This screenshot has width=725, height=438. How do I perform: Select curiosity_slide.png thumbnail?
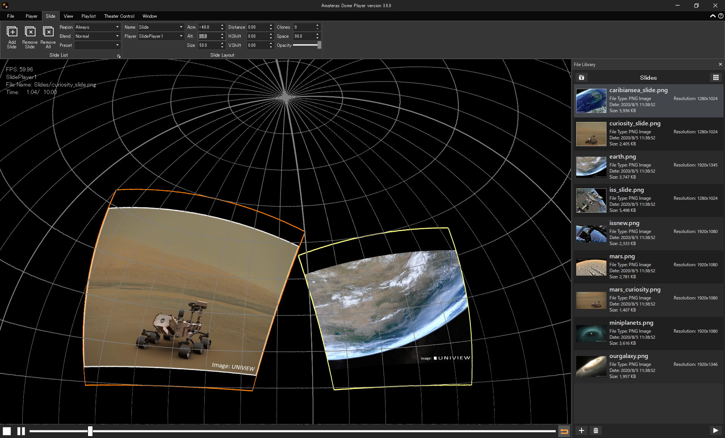point(591,134)
